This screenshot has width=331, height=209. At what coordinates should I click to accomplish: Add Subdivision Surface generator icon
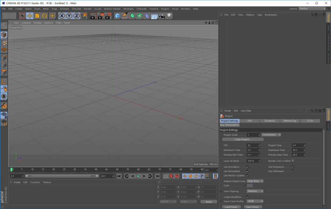point(132,16)
